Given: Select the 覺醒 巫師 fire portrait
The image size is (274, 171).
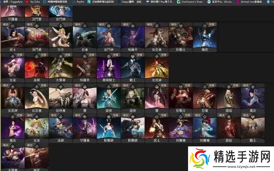Looking at the screenshot, I should 36,67.
